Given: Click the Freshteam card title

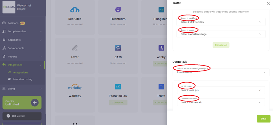Looking at the screenshot, I should [118, 19].
